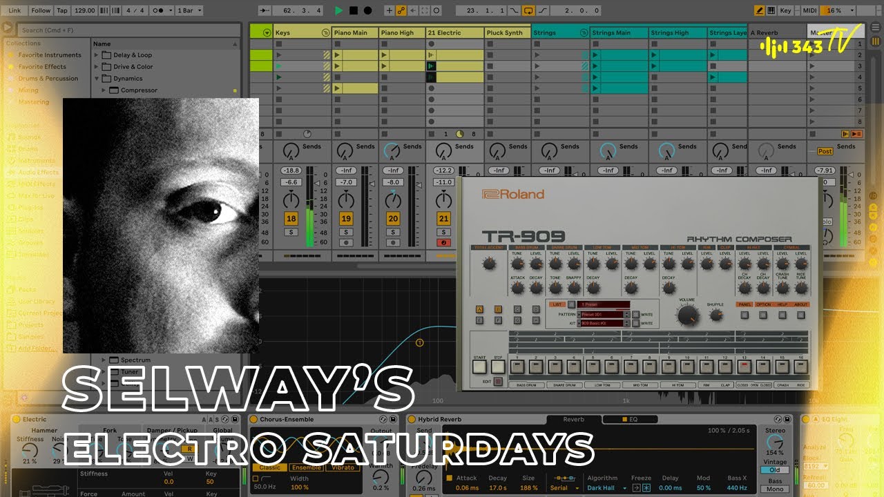Image resolution: width=884 pixels, height=497 pixels.
Task: Click the TR-909 START button
Action: pyautogui.click(x=480, y=367)
